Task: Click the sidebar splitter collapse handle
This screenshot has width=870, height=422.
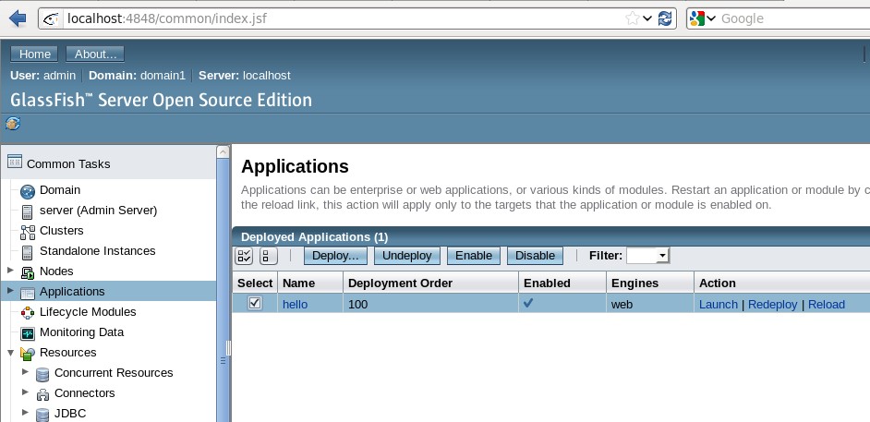Action: [228, 348]
